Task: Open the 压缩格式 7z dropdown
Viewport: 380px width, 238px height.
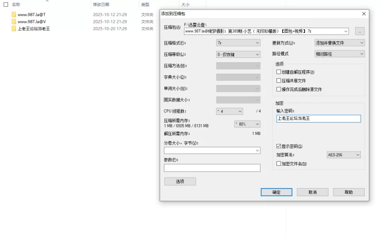Action: tap(238, 43)
